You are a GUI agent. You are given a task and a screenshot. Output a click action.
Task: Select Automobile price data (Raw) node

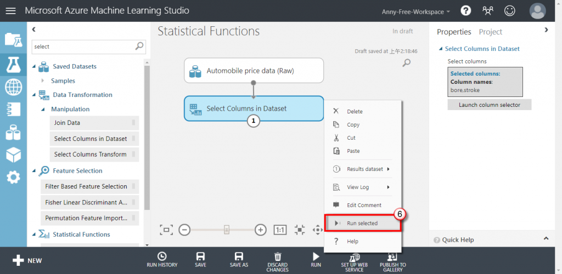click(254, 71)
